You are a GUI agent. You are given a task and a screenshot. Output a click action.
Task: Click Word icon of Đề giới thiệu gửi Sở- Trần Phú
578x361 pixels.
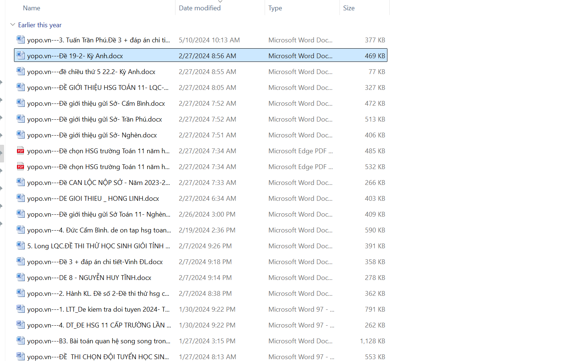tap(21, 119)
